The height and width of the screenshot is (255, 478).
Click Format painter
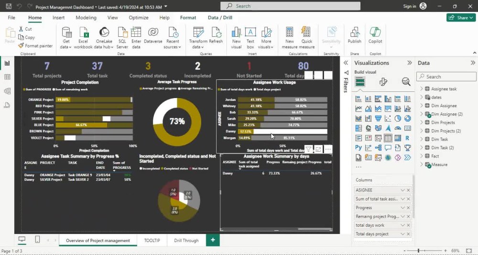(x=35, y=46)
